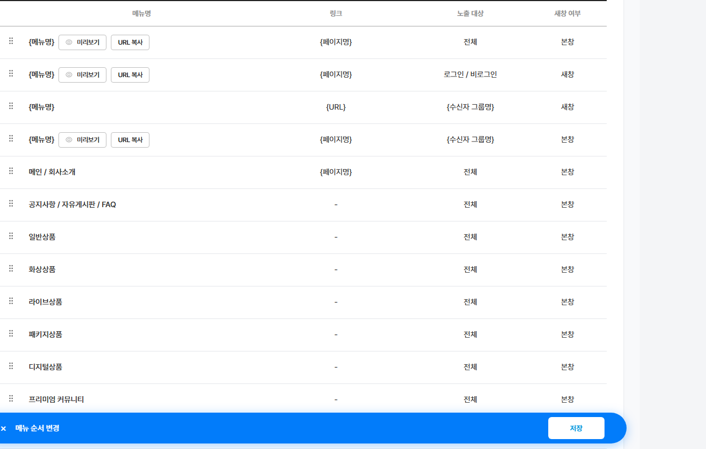
Task: Click the 일반상품 menu name
Action: pos(42,237)
